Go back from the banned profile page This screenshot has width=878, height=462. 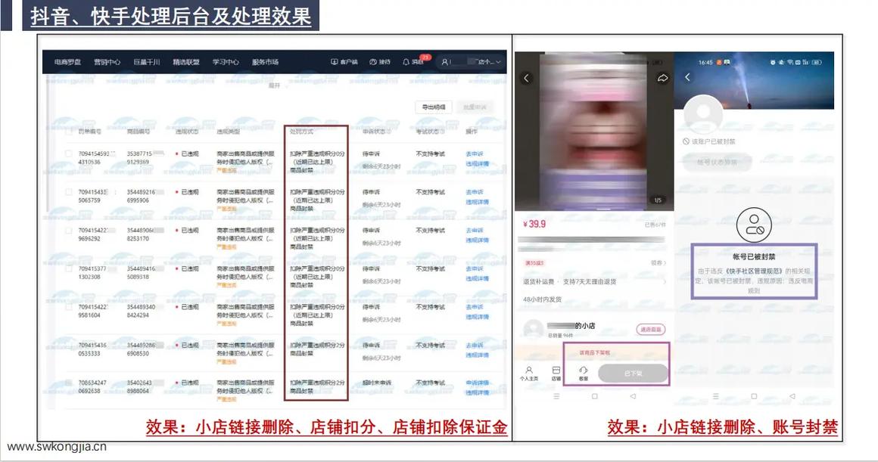[687, 77]
